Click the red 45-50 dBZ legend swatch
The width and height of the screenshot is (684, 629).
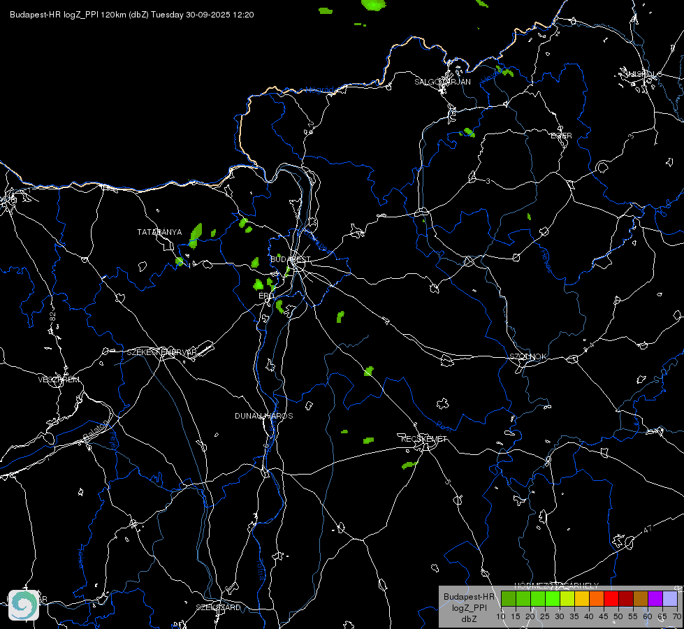click(x=611, y=599)
